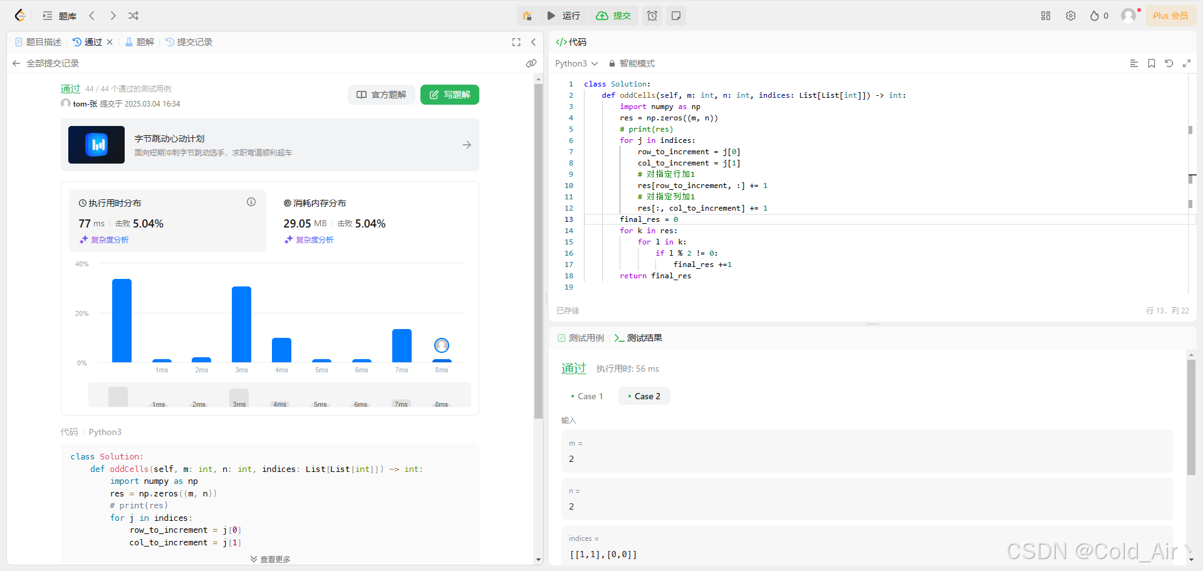The height and width of the screenshot is (571, 1203).
Task: Collapse the left panel with the chevron
Action: coord(533,42)
